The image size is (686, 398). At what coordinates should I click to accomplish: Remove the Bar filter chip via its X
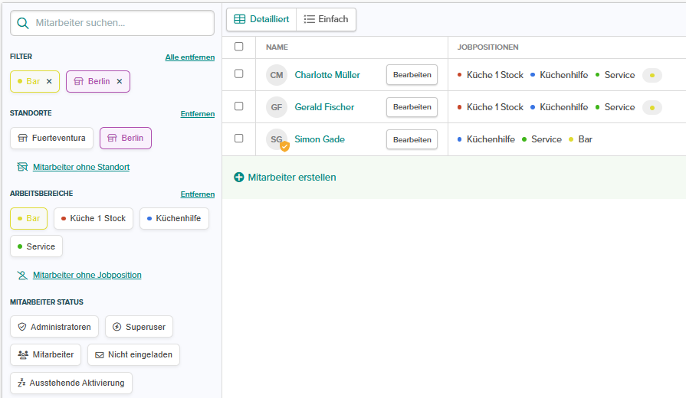49,81
